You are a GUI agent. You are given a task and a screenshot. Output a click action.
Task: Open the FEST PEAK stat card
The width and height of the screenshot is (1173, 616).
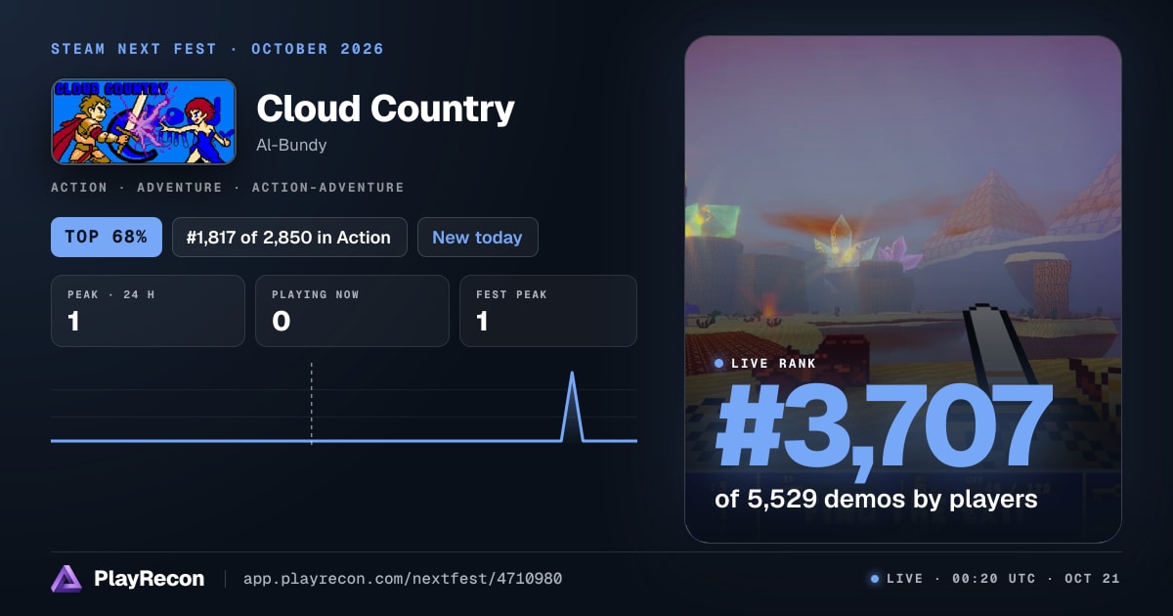(548, 311)
